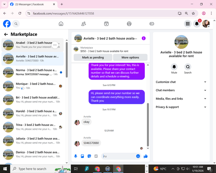The image size is (216, 173).
Task: Open the Windows notification center icon
Action: coord(209,169)
